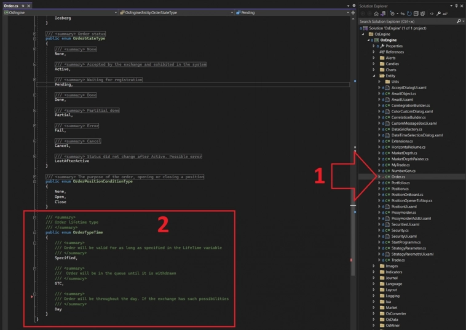Toggle the Pending History Changes filter icon
Screen dimensions: 466x330
click(x=393, y=13)
